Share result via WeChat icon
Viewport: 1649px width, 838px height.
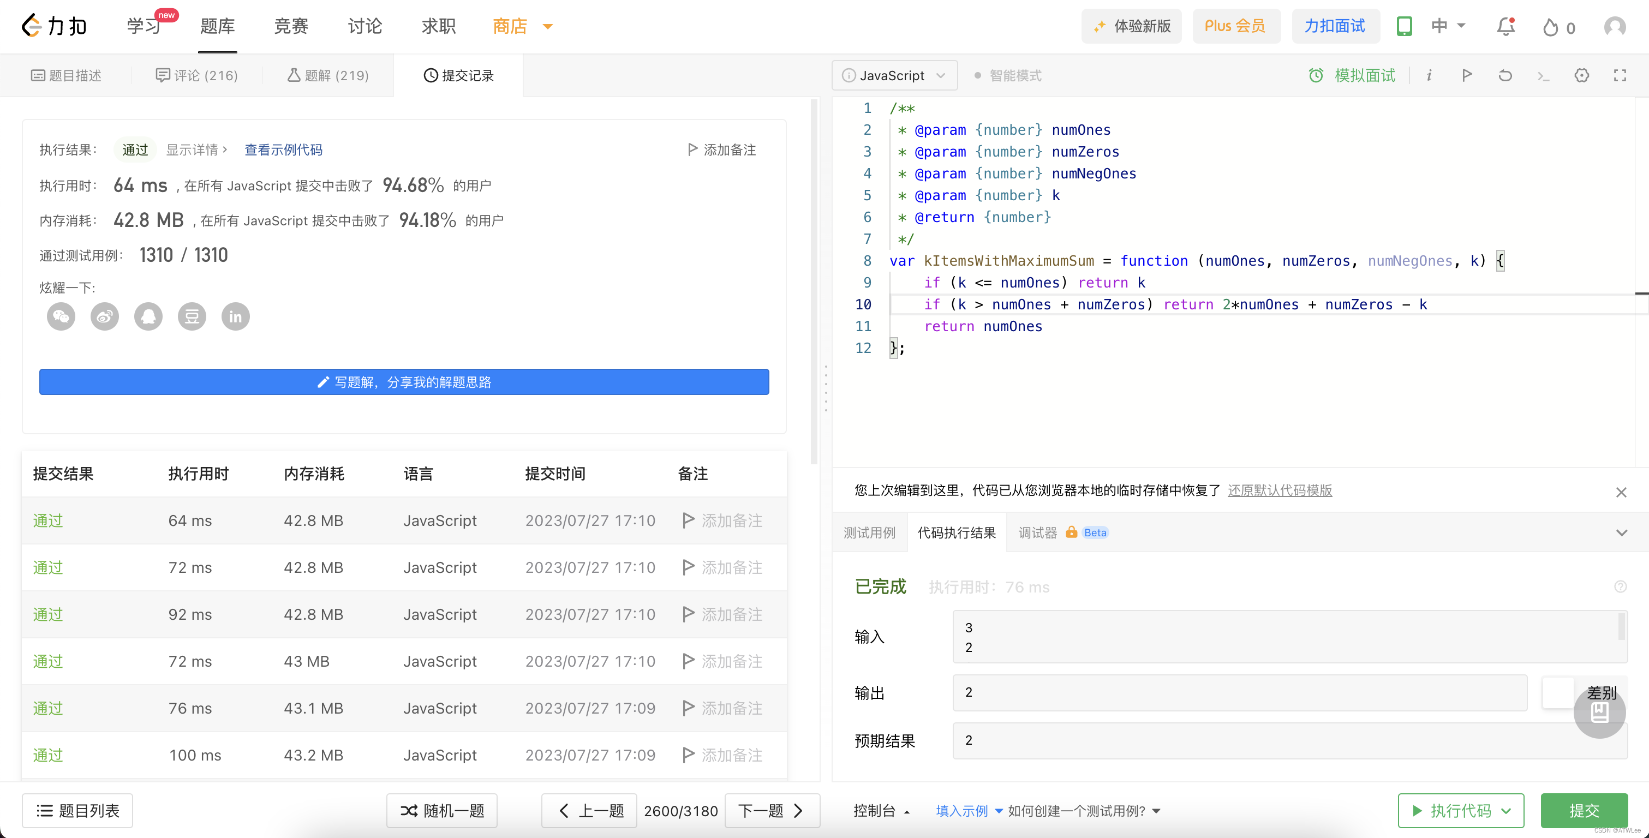61,316
